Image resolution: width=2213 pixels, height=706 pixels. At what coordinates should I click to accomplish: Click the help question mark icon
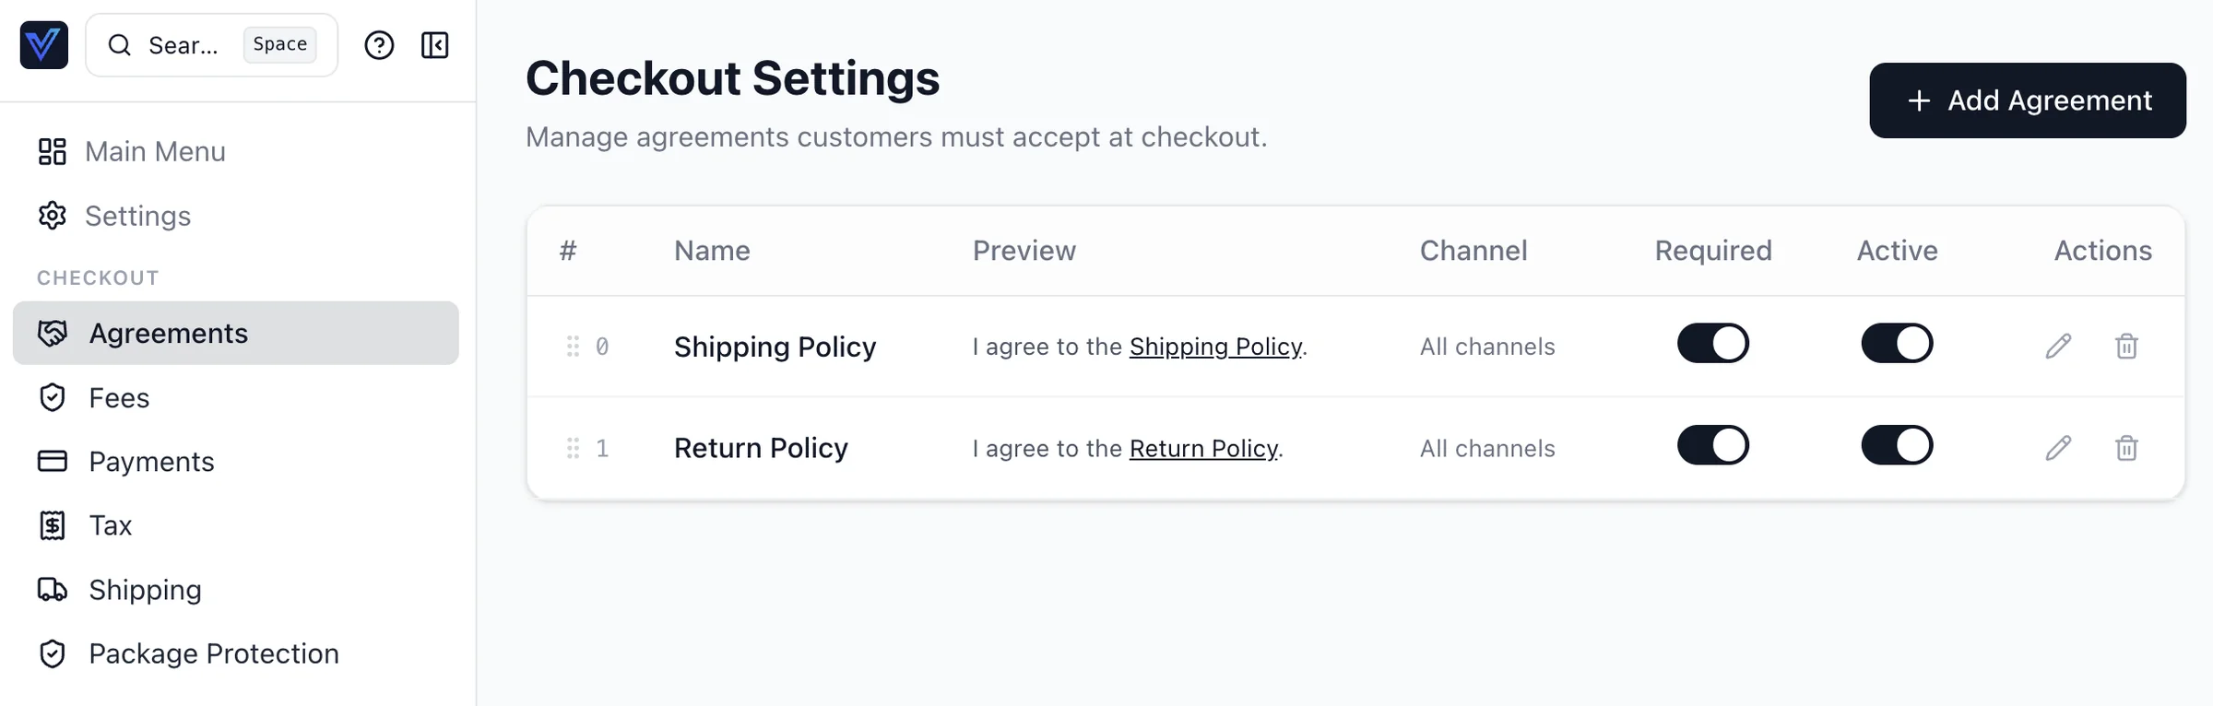pos(379,44)
